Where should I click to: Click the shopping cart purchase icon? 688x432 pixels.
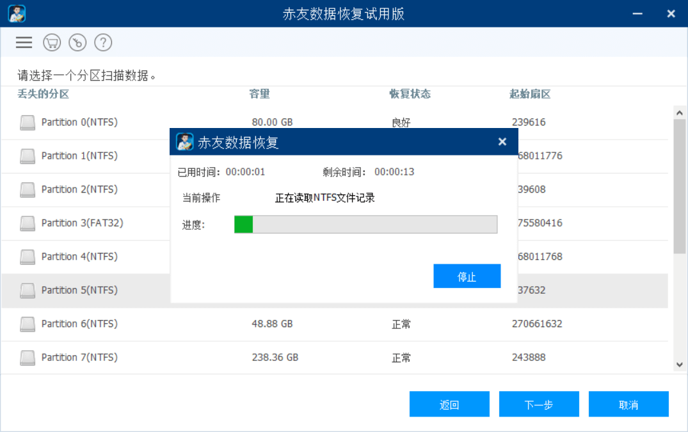click(x=52, y=42)
